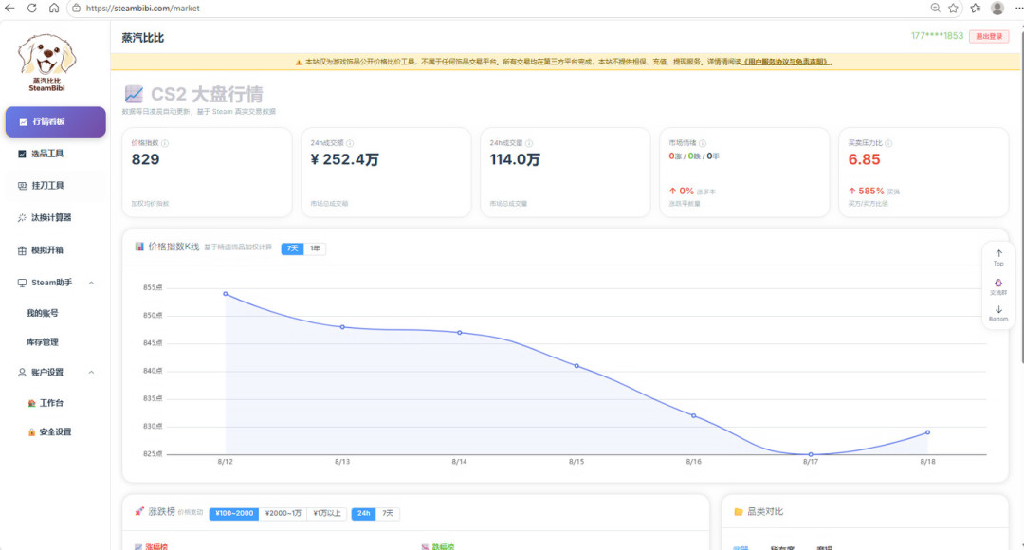Click the site lock icon in address bar
This screenshot has width=1024, height=550.
click(77, 8)
